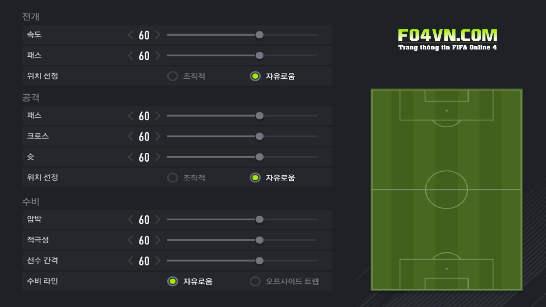Click the FO4VN.COM logo
The height and width of the screenshot is (307, 546).
447,39
